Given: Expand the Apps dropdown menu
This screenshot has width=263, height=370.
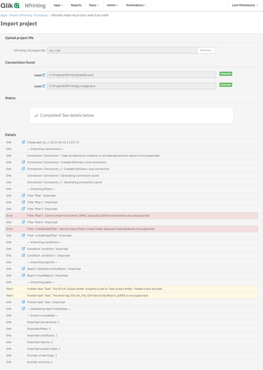Looking at the screenshot, I should coord(58,5).
